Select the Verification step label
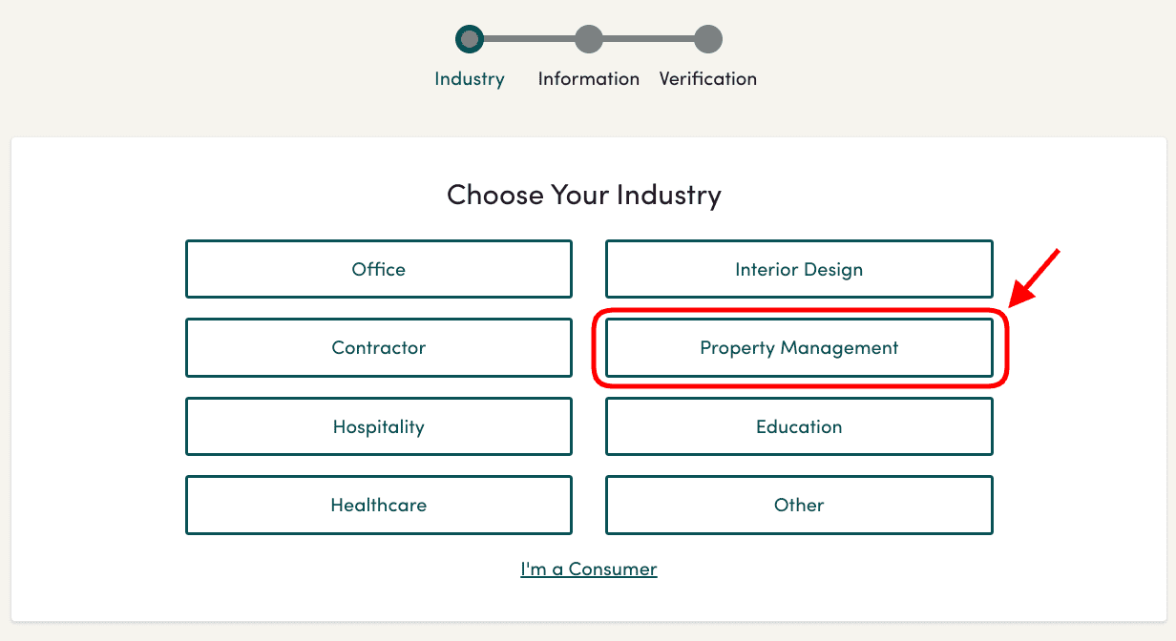The height and width of the screenshot is (641, 1176). point(707,79)
